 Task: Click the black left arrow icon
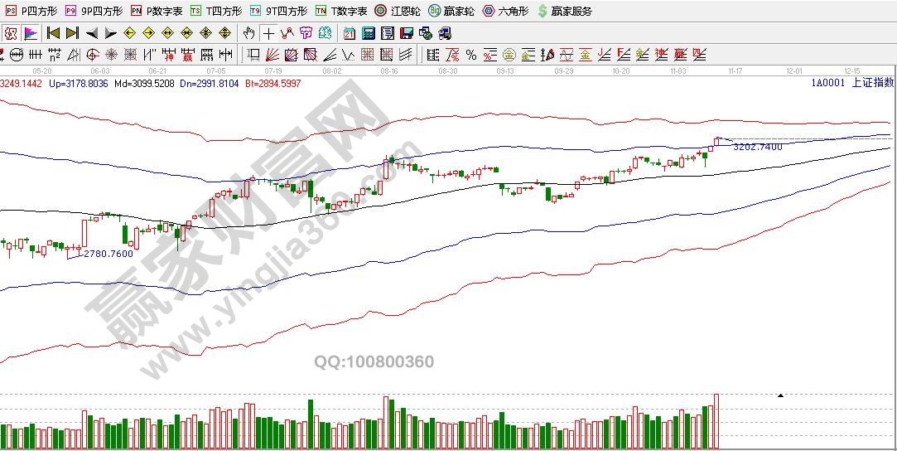91,33
